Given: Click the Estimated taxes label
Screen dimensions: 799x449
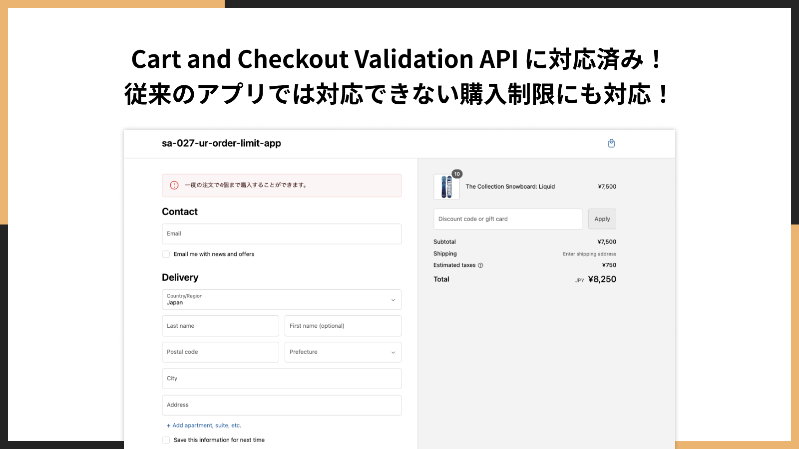Looking at the screenshot, I should tap(454, 265).
